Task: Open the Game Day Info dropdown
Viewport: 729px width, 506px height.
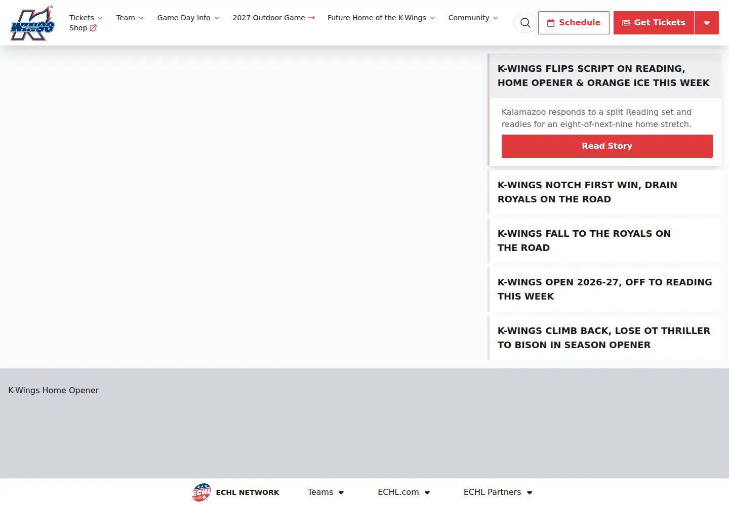Action: (188, 18)
